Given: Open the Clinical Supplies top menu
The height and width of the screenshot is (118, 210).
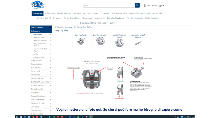Looking at the screenshot, I should click(x=152, y=18).
